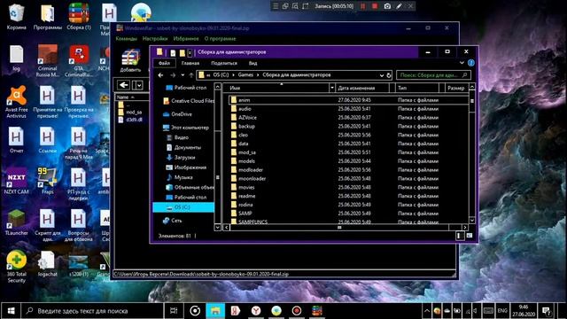Open Музыка in the navigation pane
This screenshot has width=567, height=319.
point(179,177)
